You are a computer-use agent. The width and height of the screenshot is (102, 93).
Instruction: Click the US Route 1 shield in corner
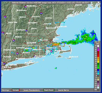click(x=99, y=3)
